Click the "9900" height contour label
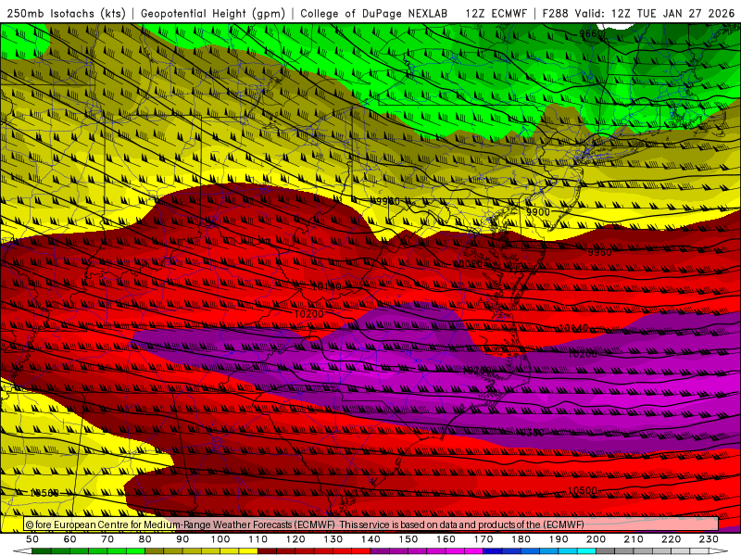 [x=538, y=212]
